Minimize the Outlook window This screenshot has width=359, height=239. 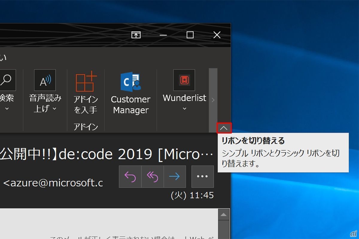pos(163,35)
